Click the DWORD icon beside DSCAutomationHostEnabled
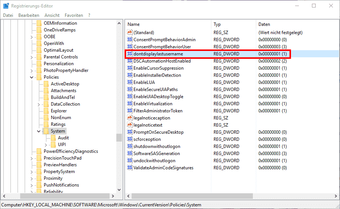 (130, 61)
